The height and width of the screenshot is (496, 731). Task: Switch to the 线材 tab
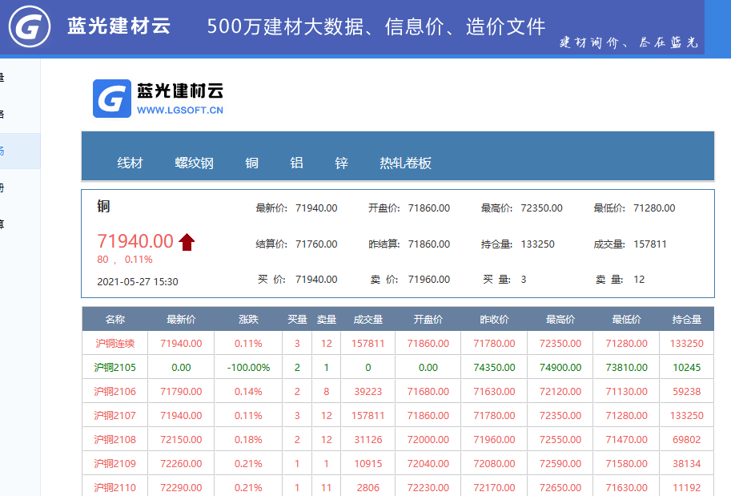130,163
